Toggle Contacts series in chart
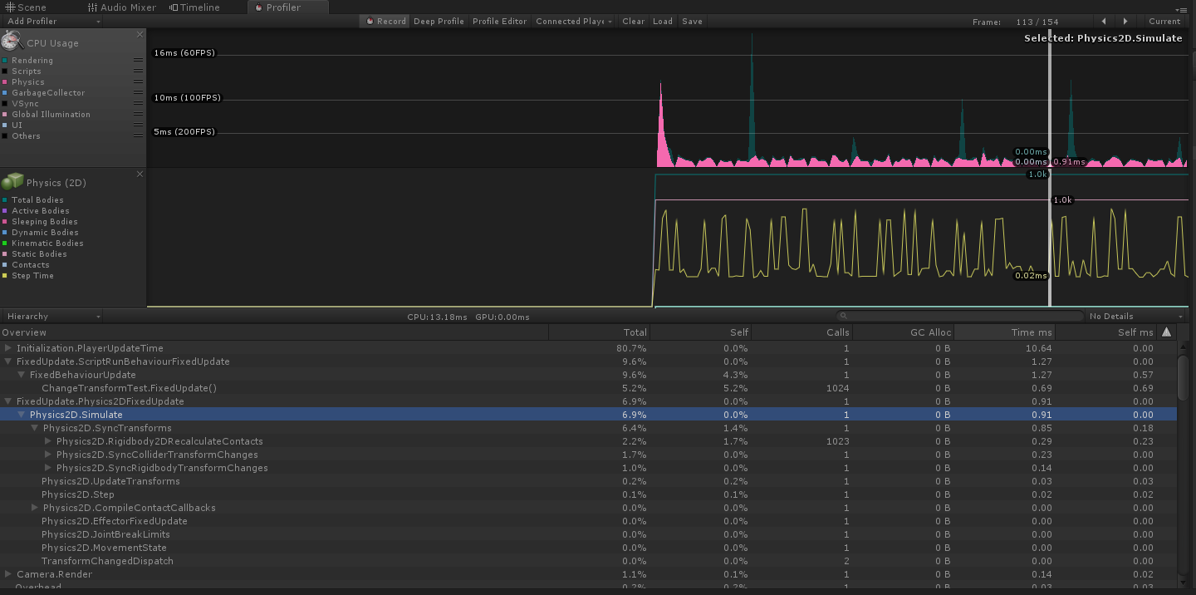1196x595 pixels. click(x=5, y=265)
